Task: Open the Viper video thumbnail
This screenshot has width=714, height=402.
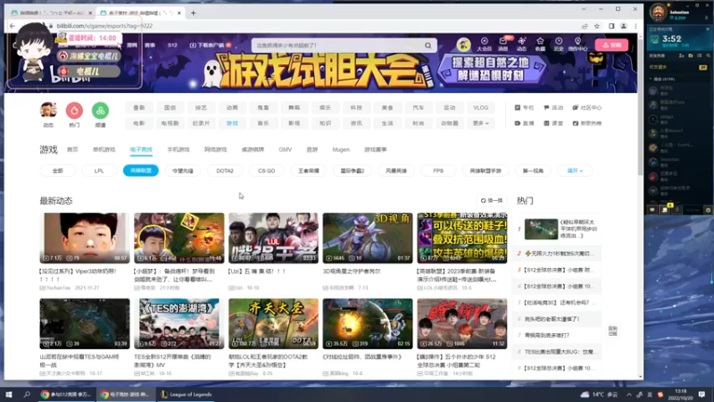Action: (85, 238)
